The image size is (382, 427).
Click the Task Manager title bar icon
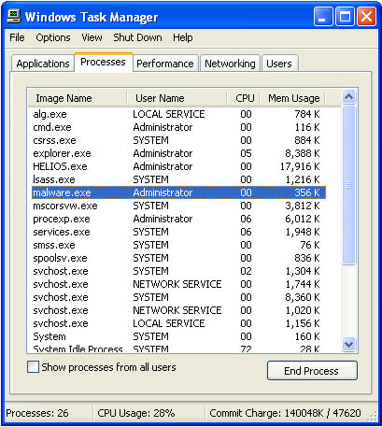pyautogui.click(x=14, y=16)
